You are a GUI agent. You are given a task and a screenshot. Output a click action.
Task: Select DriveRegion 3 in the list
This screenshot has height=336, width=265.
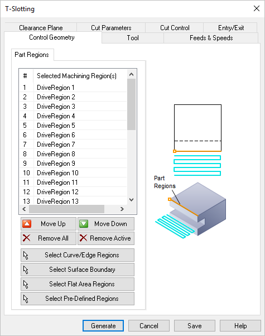coord(73,106)
